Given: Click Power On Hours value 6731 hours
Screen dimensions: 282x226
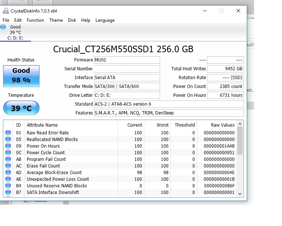Looking at the screenshot, I should (x=225, y=95).
